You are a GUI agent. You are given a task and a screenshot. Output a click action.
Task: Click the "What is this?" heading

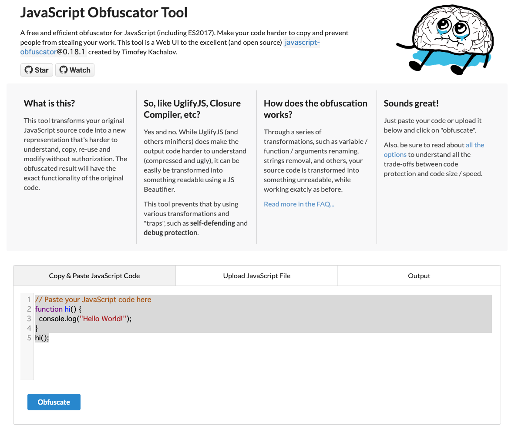49,103
